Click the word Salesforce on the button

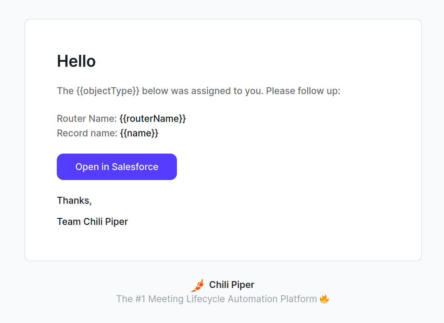click(x=135, y=167)
